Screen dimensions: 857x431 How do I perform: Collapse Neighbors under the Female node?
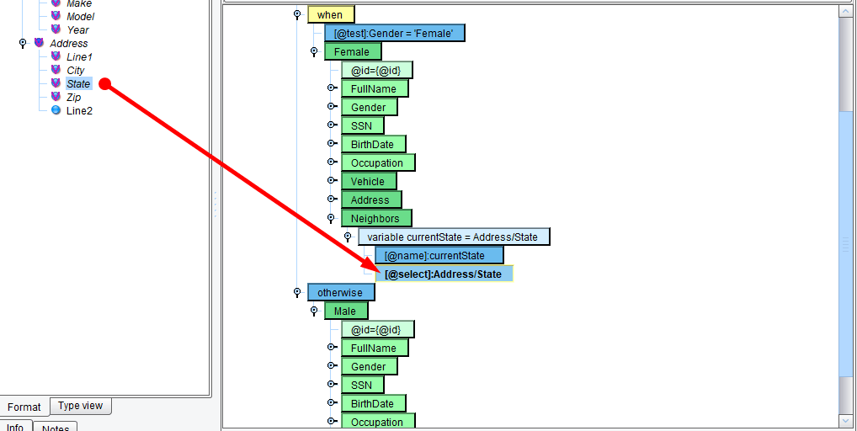tap(331, 218)
